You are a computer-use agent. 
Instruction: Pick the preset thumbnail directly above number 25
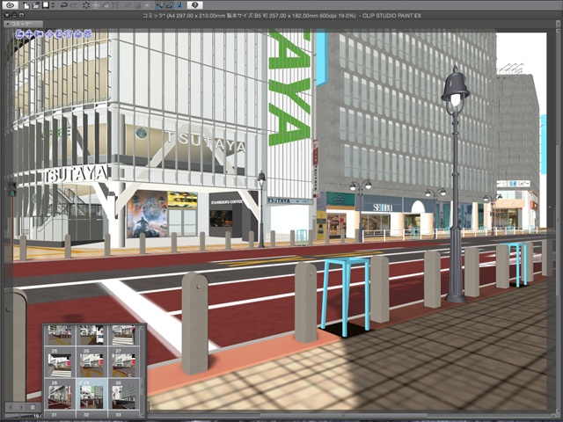coord(60,335)
